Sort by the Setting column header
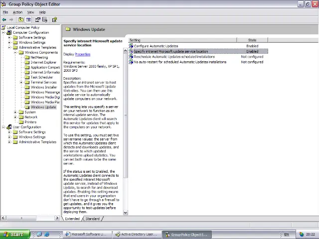This screenshot has width=319, height=239. coord(182,40)
